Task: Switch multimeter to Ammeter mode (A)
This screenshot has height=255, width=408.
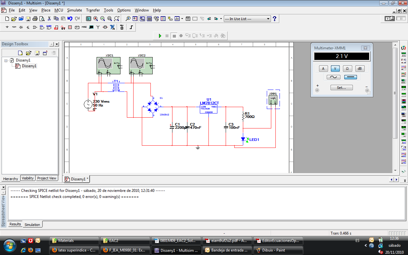Action: [x=323, y=69]
